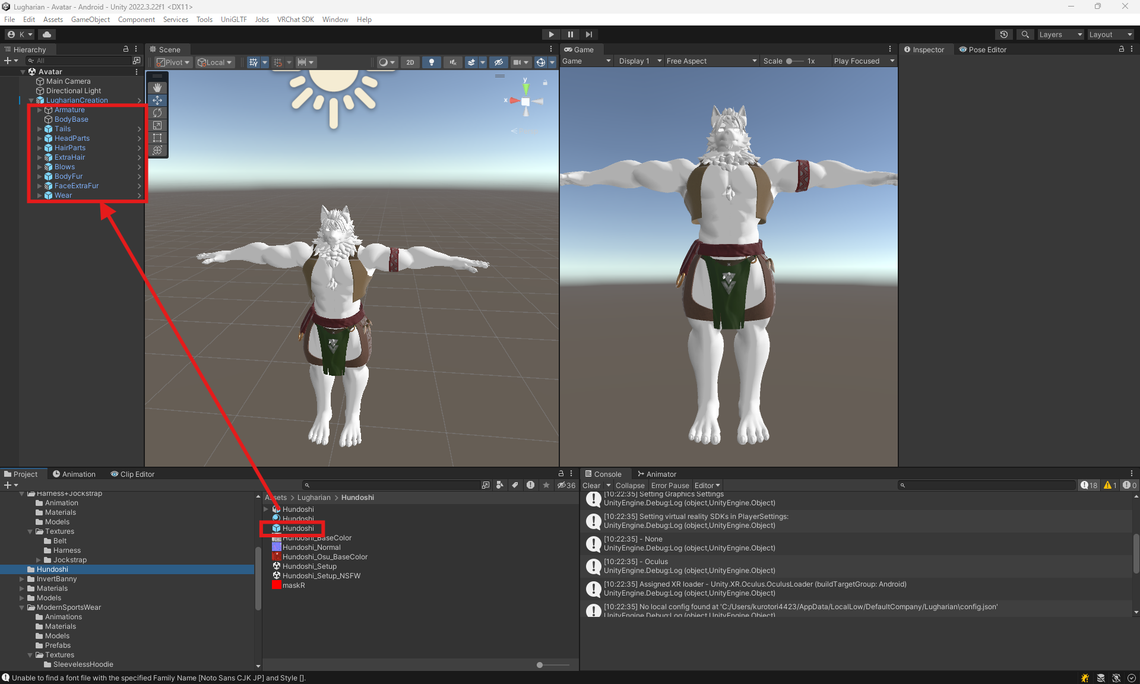This screenshot has height=684, width=1140.
Task: Toggle Scene lighting on or off
Action: 432,62
